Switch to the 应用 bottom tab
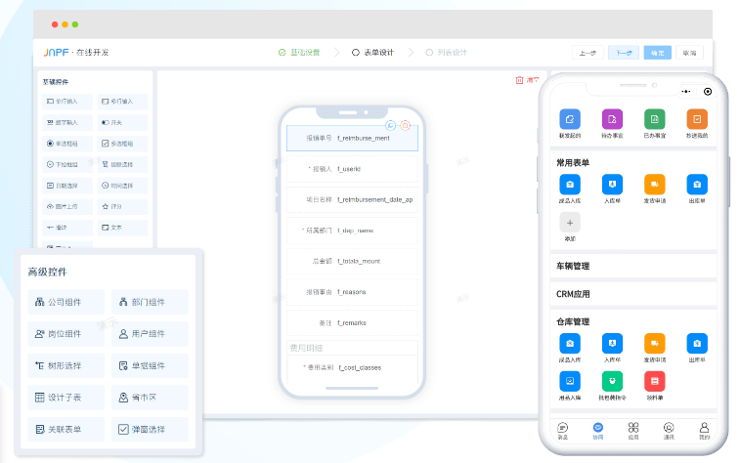Image resolution: width=740 pixels, height=463 pixels. point(633,431)
